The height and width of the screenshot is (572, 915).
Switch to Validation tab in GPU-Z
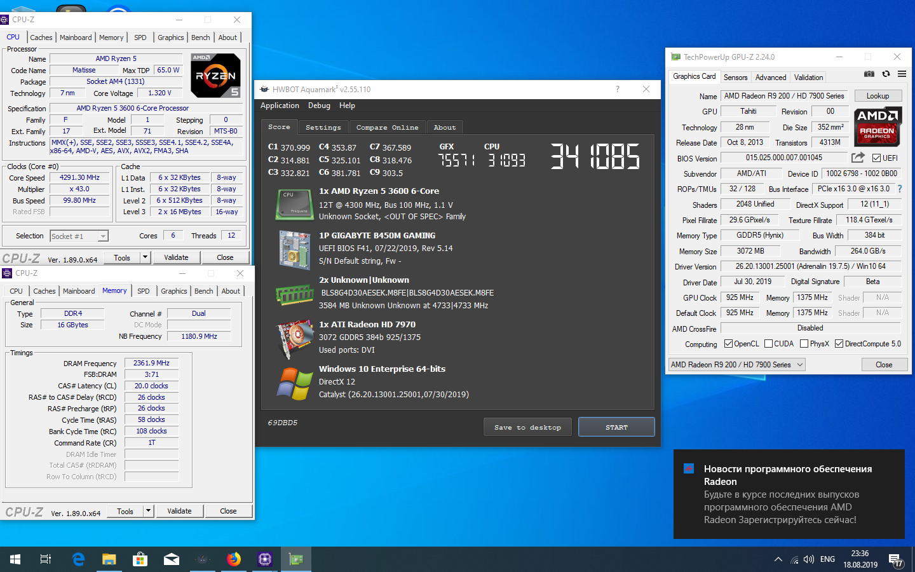click(x=808, y=77)
